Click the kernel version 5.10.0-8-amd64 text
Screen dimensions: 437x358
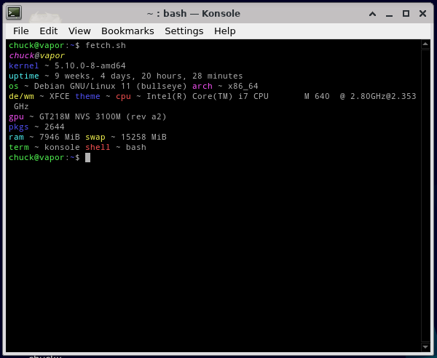click(x=90, y=65)
